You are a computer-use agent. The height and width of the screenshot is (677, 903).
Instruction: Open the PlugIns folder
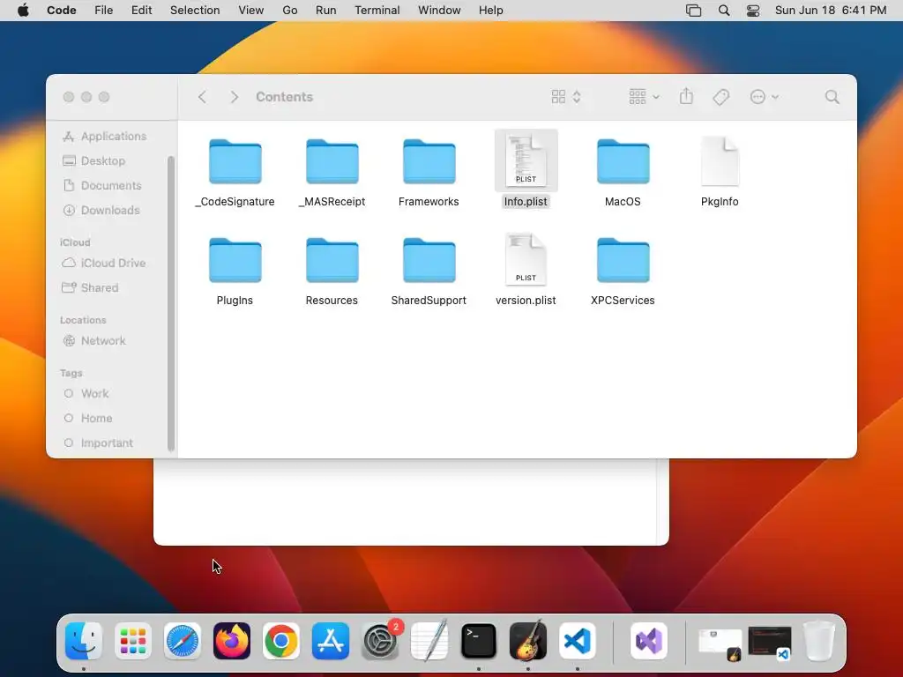coord(235,260)
